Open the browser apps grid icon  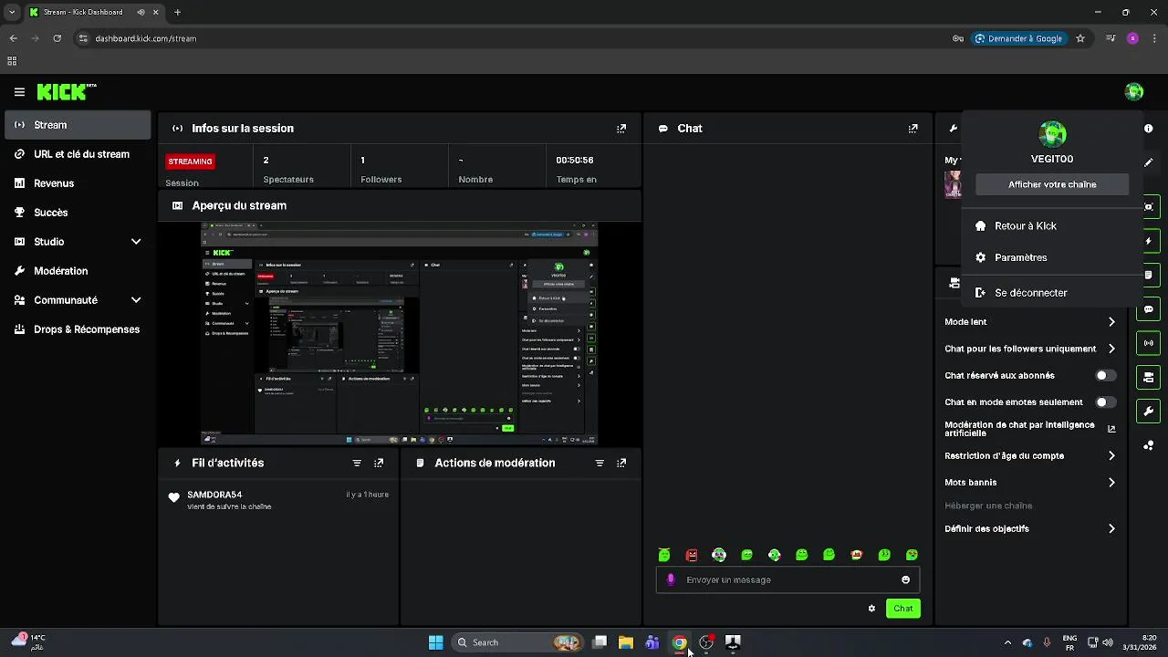pyautogui.click(x=12, y=61)
